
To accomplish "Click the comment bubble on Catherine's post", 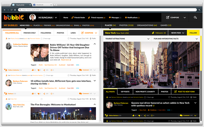I will click(80, 70).
